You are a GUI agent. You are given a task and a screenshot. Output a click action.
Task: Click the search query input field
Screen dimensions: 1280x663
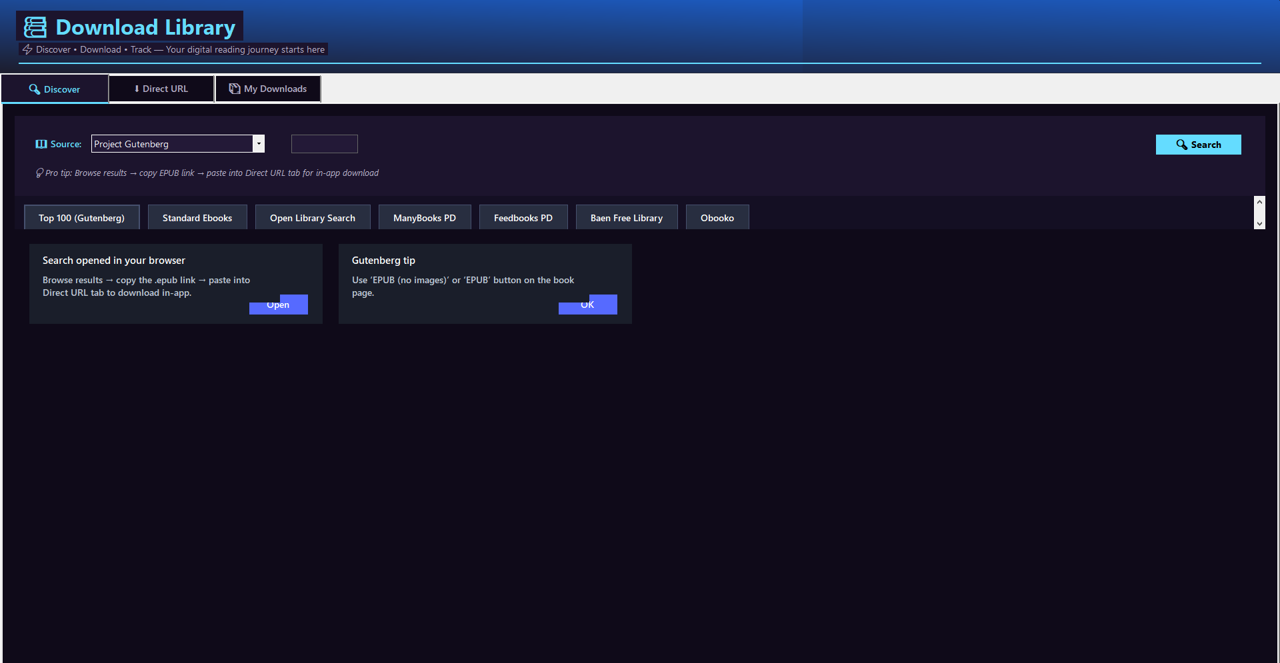coord(324,144)
